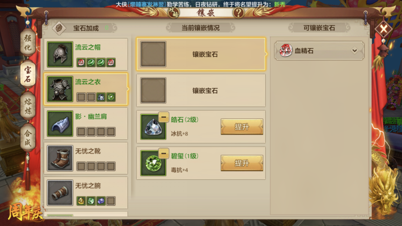Click 提升 button for 皓石
This screenshot has width=402, height=226.
242,126
